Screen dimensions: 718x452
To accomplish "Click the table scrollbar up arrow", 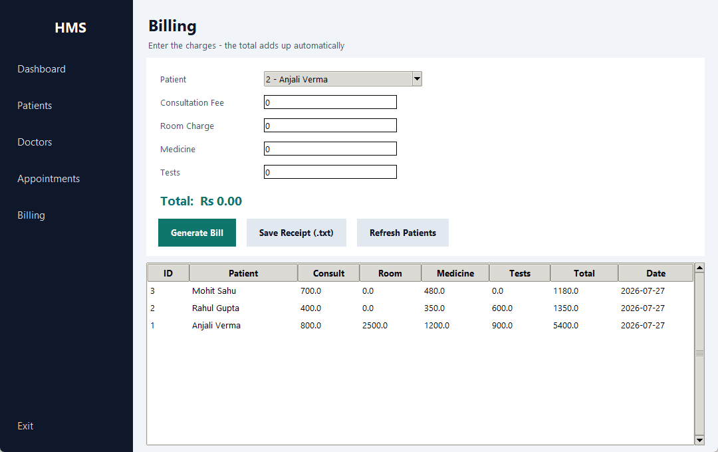I will (699, 268).
